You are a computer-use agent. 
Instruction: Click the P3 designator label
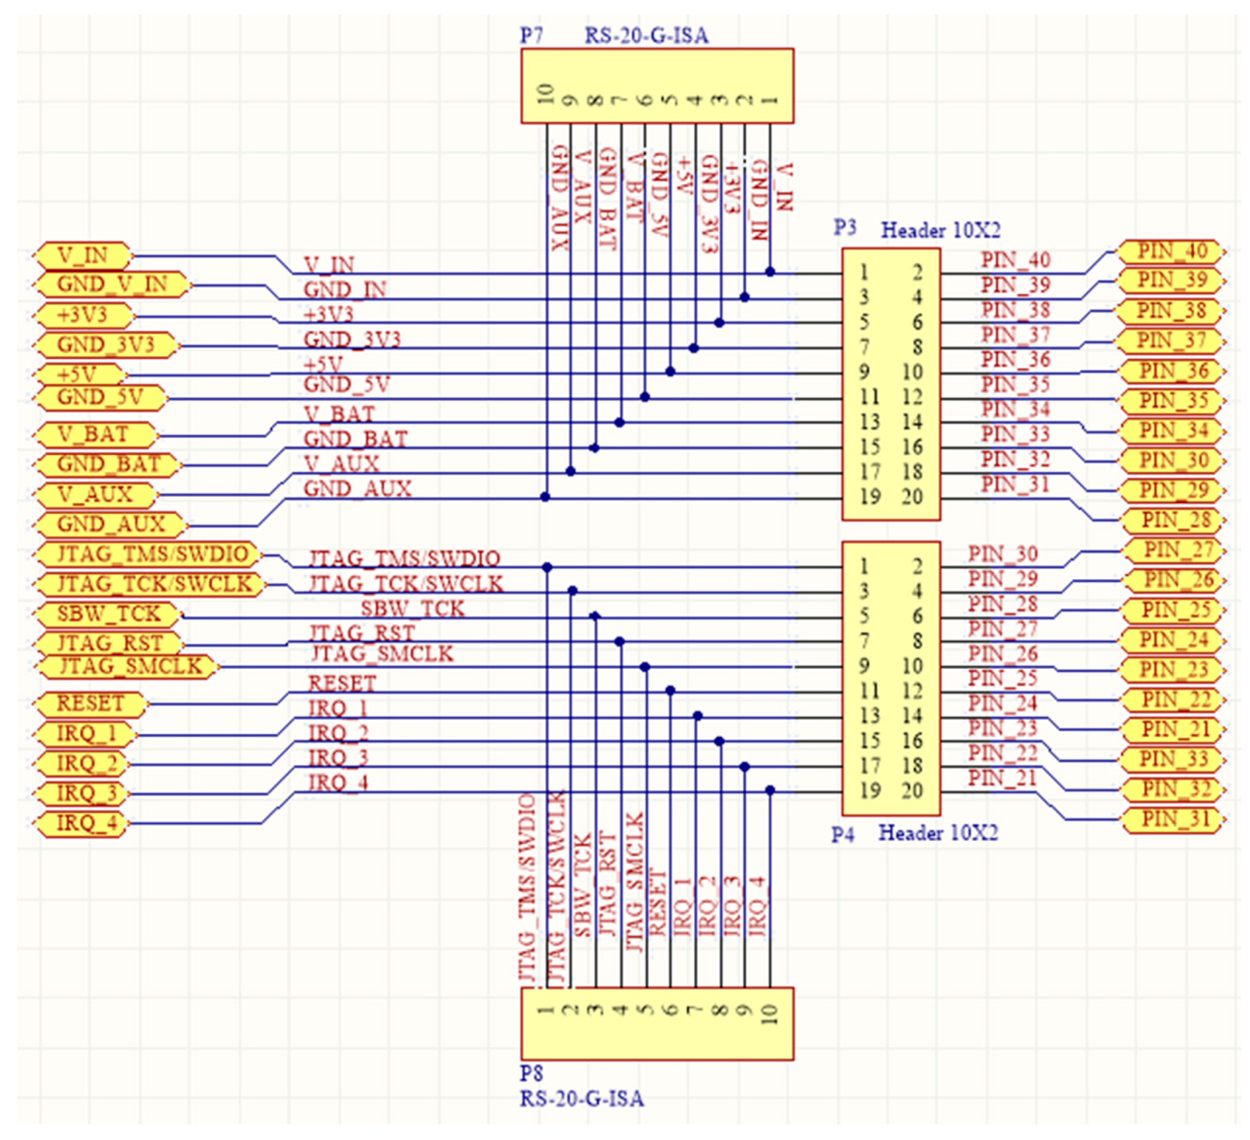click(x=845, y=228)
